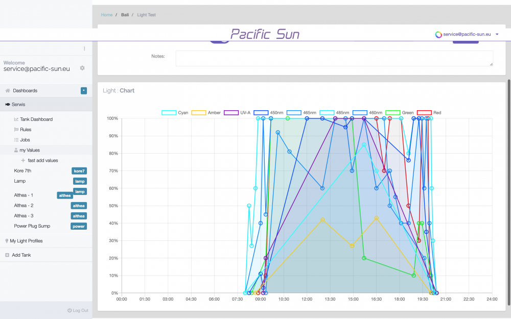Click into the Notes text field
Screen dimensions: 511x319
point(334,58)
